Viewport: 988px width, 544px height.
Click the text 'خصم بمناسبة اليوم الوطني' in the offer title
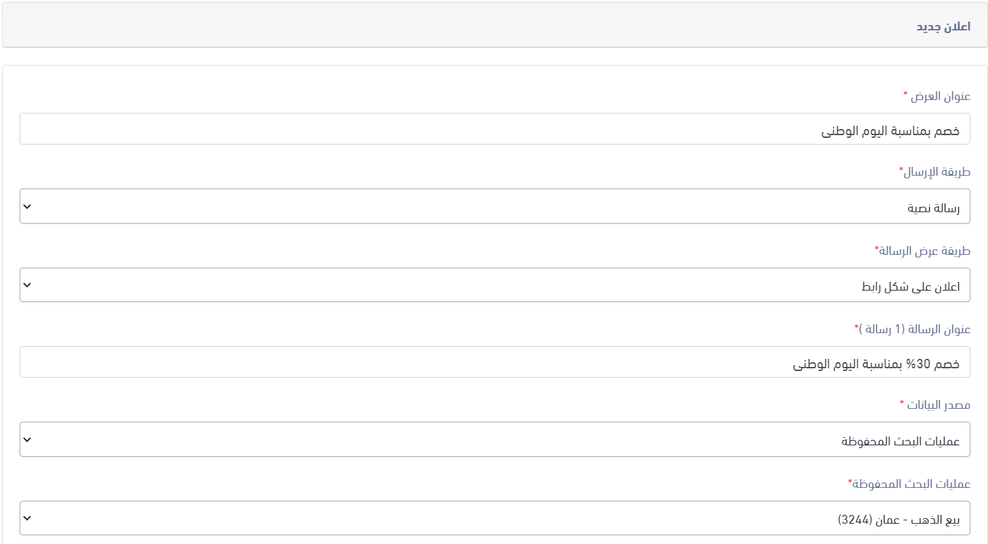[890, 131]
